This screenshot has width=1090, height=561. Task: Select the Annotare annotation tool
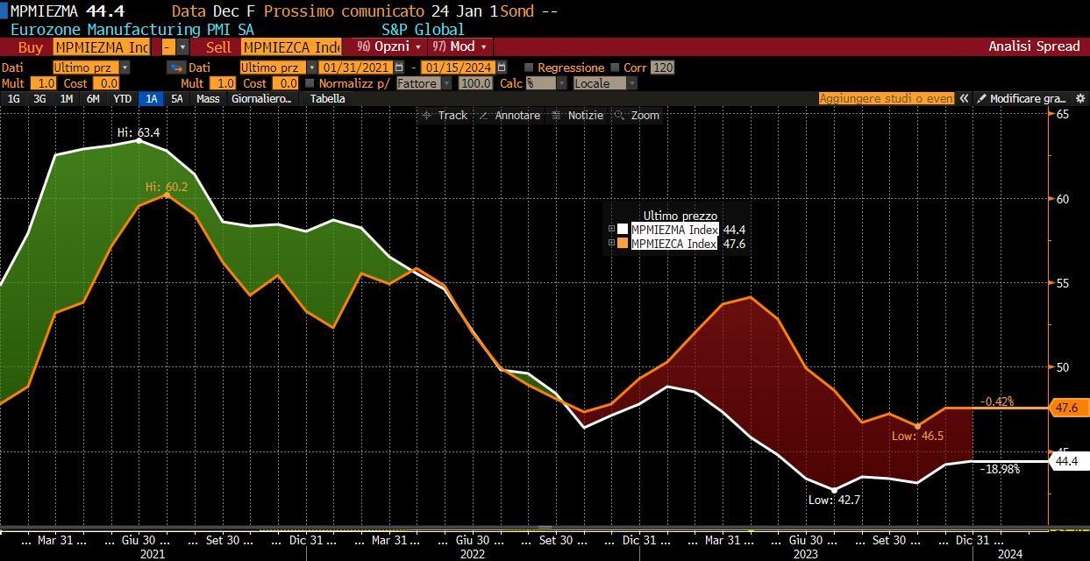[509, 116]
